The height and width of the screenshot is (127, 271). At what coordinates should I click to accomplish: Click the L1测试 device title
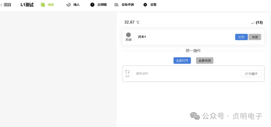click(27, 5)
